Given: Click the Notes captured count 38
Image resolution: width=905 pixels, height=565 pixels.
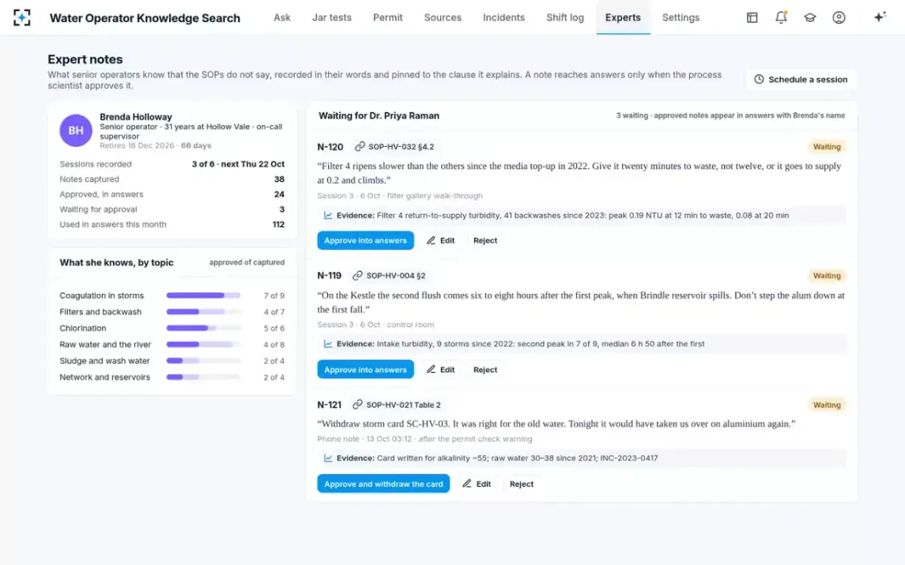Looking at the screenshot, I should click(x=279, y=179).
